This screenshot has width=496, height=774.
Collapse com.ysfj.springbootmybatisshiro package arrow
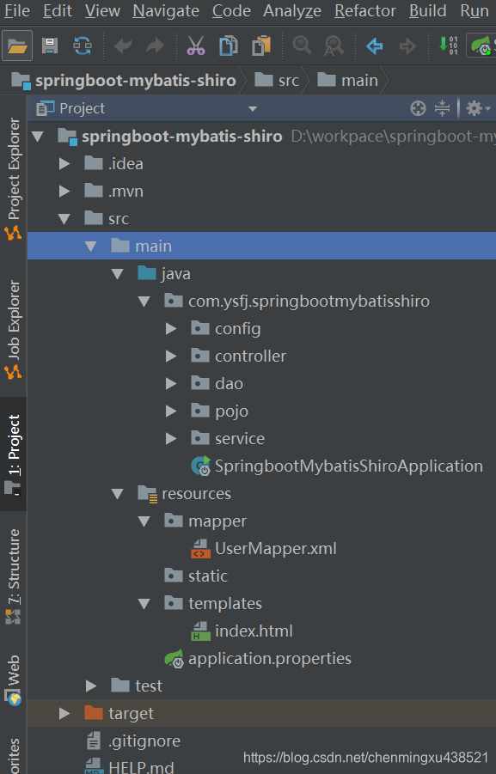[x=144, y=302]
